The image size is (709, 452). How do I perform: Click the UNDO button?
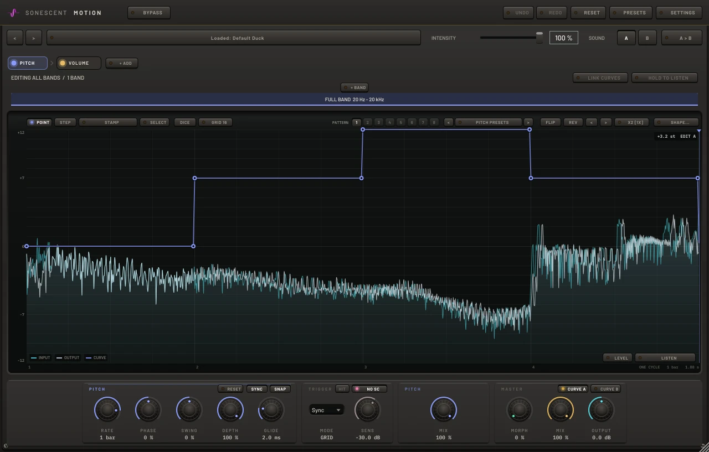518,13
